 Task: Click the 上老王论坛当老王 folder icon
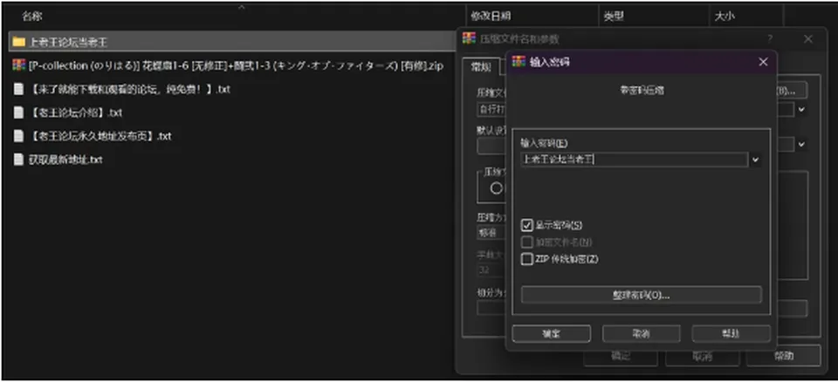[18, 41]
